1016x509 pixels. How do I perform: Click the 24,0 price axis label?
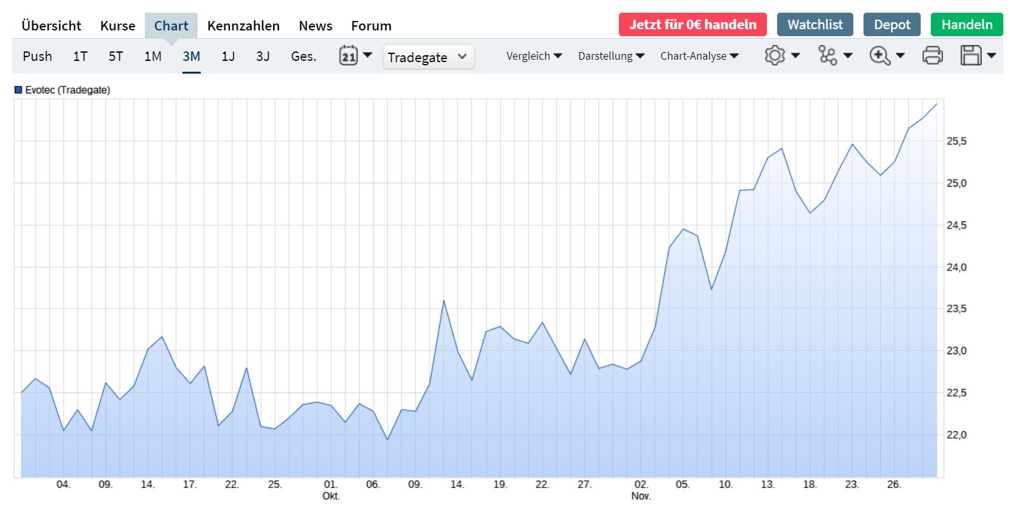click(x=956, y=267)
